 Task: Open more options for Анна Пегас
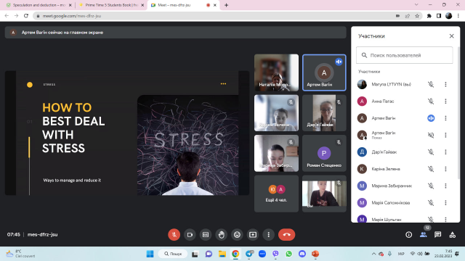(x=445, y=101)
